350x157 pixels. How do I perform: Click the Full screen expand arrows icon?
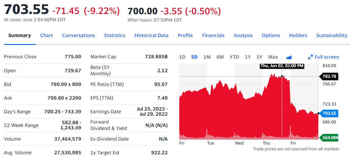point(310,57)
